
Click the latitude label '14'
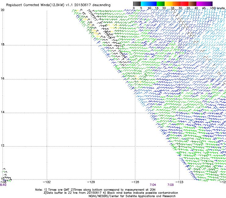tap(2, 112)
